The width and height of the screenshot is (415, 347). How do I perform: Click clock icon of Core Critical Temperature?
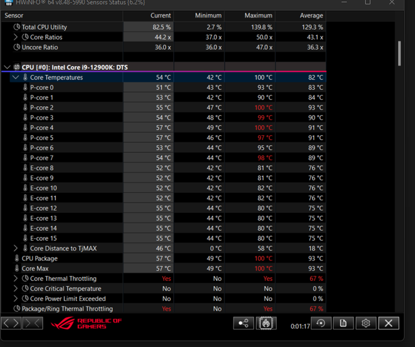(x=25, y=288)
